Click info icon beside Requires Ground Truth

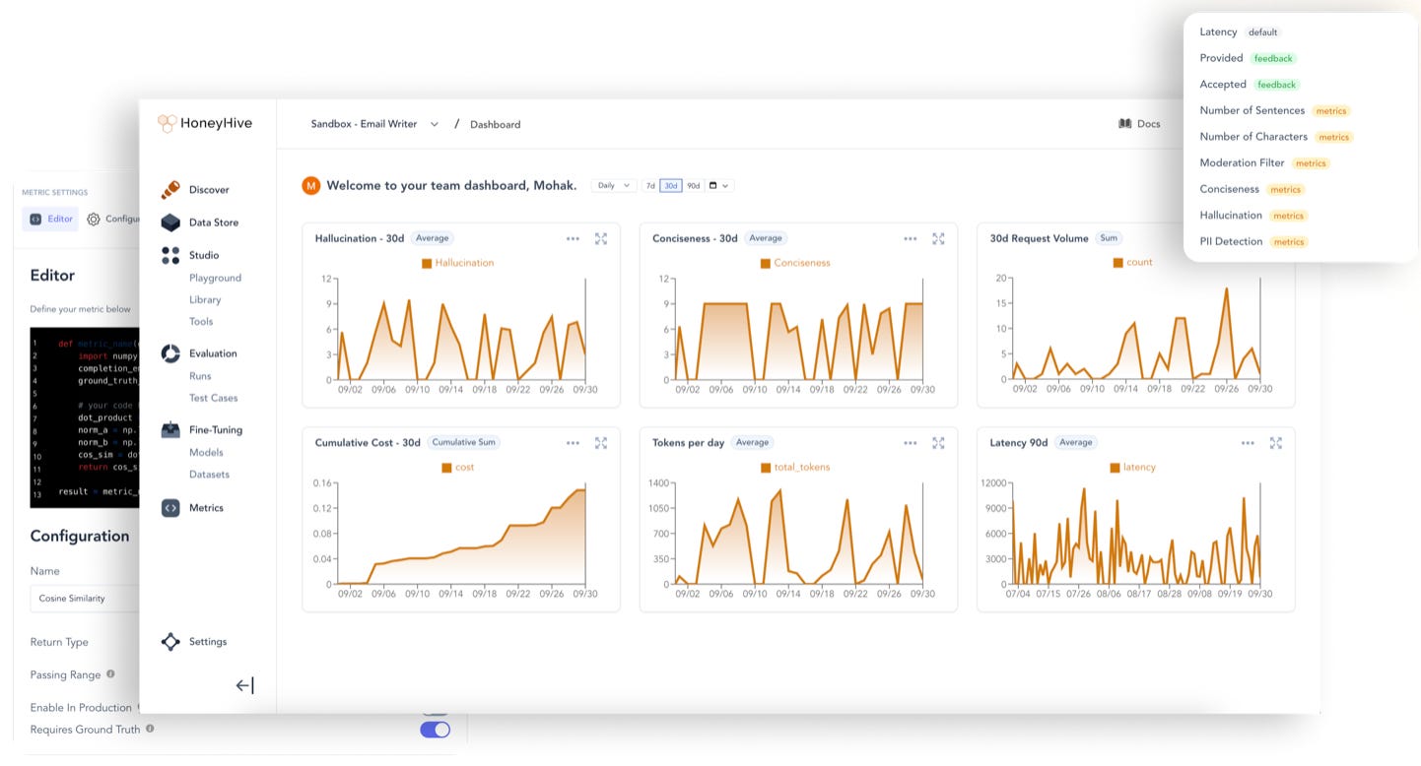coord(150,729)
